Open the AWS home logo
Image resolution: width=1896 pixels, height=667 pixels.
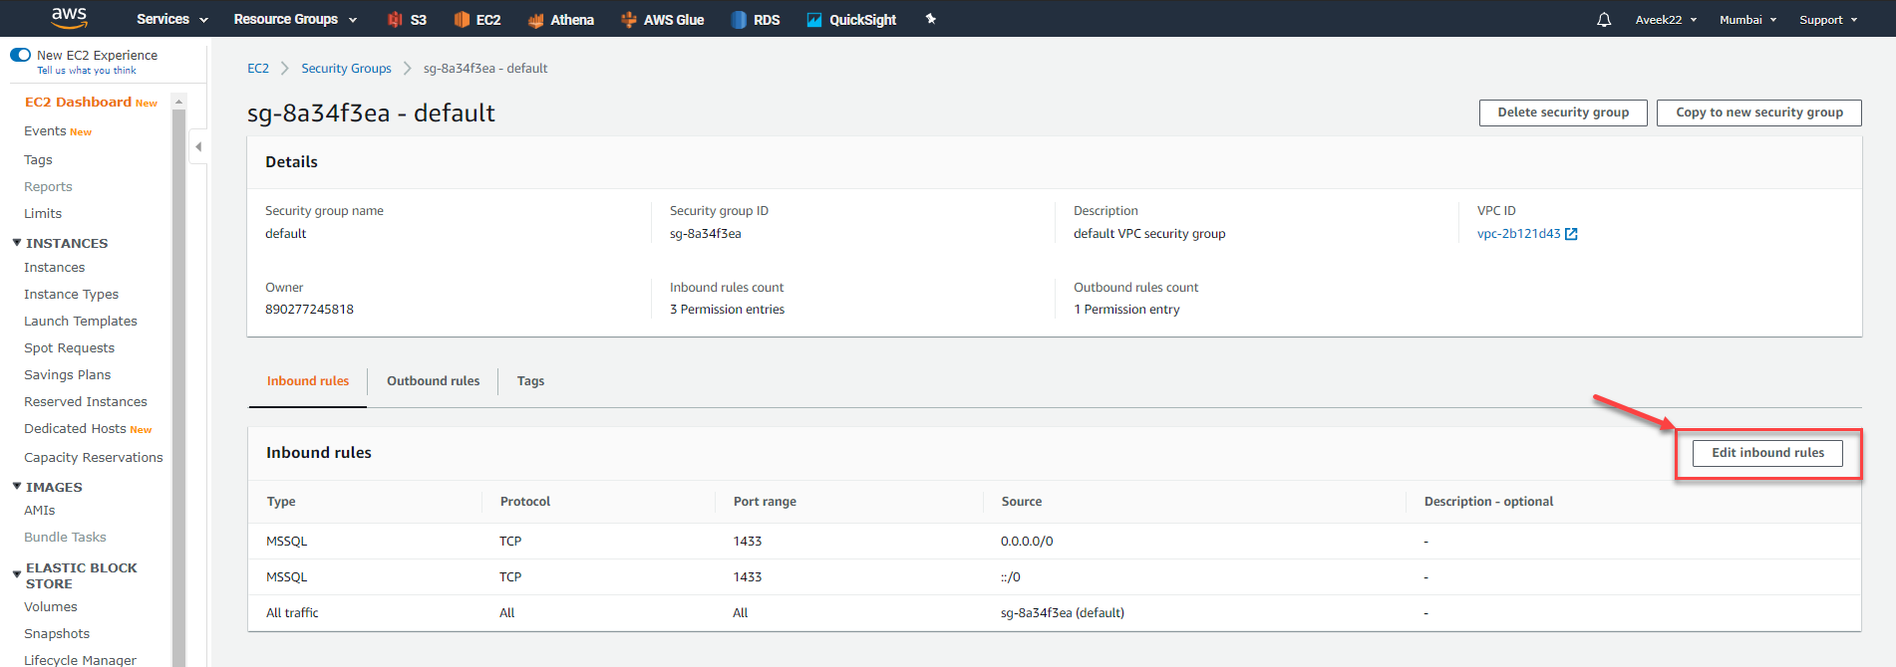[x=69, y=18]
